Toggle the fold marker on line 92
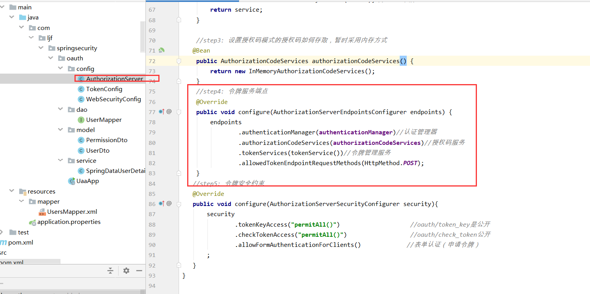590x294 pixels. click(x=179, y=264)
